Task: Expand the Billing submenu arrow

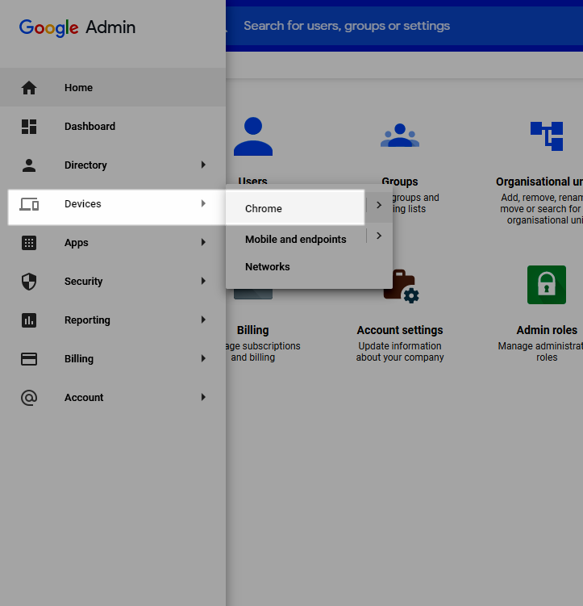Action: [203, 358]
